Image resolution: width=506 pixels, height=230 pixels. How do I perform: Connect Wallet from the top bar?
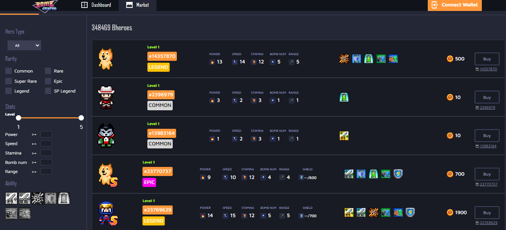coord(455,5)
